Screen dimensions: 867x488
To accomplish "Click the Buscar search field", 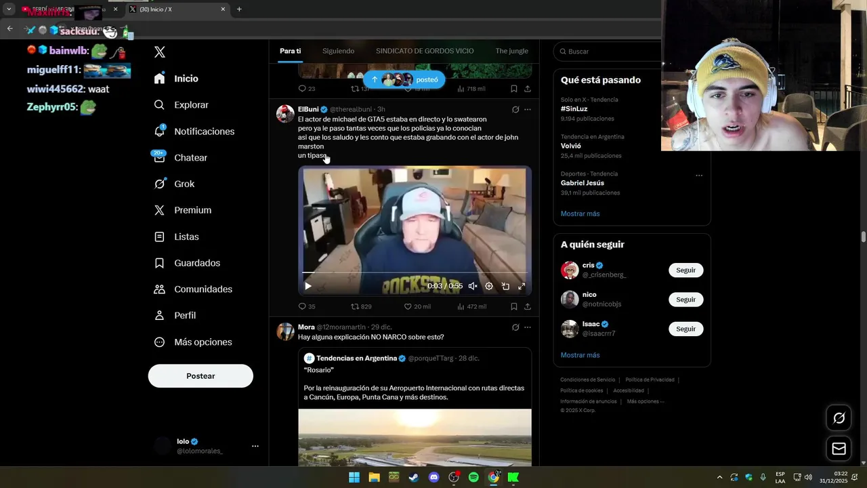I will pos(607,52).
